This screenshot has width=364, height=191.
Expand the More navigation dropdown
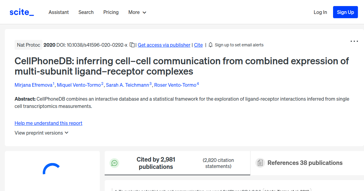point(137,12)
